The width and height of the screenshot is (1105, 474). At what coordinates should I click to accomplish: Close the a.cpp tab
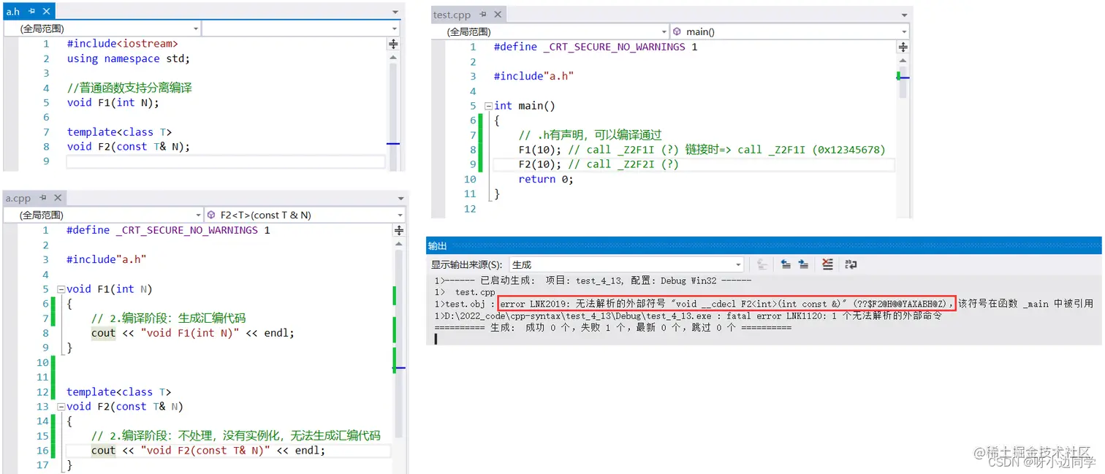pos(57,198)
